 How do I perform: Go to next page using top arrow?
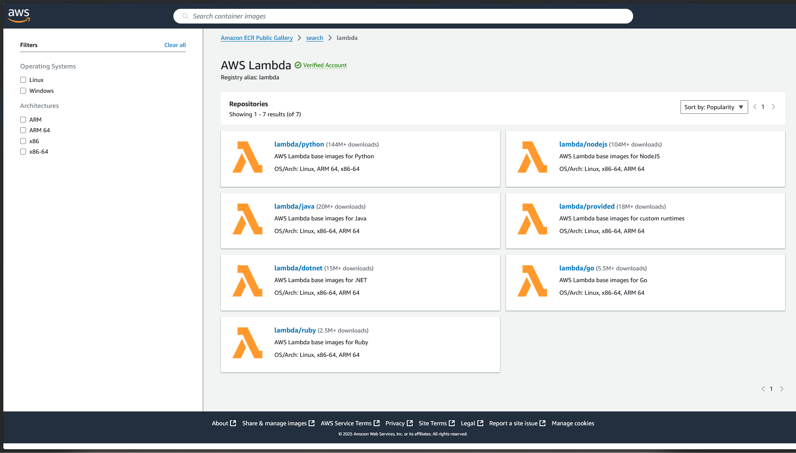[773, 107]
